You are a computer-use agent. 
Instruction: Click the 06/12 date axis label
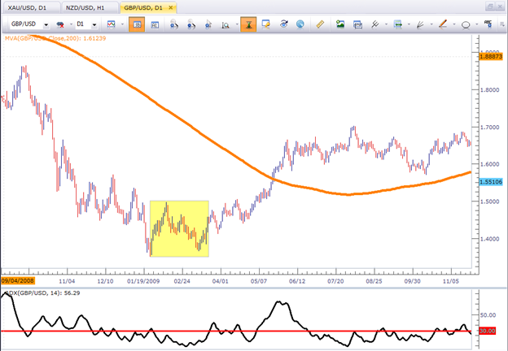(x=297, y=281)
